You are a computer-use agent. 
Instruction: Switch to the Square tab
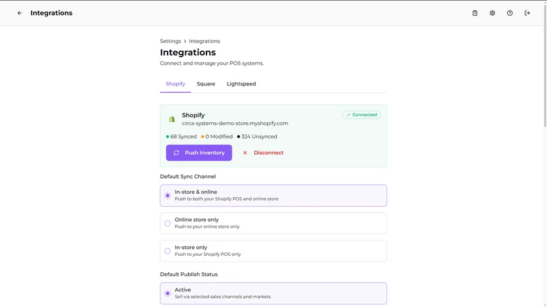click(x=206, y=84)
